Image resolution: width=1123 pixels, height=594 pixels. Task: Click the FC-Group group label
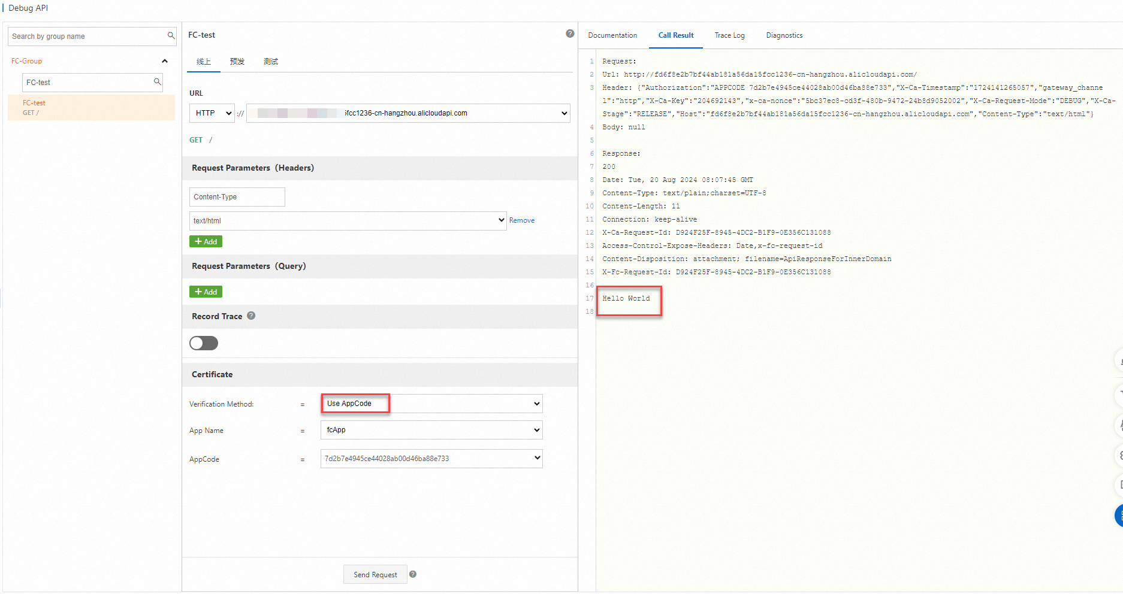pyautogui.click(x=27, y=61)
